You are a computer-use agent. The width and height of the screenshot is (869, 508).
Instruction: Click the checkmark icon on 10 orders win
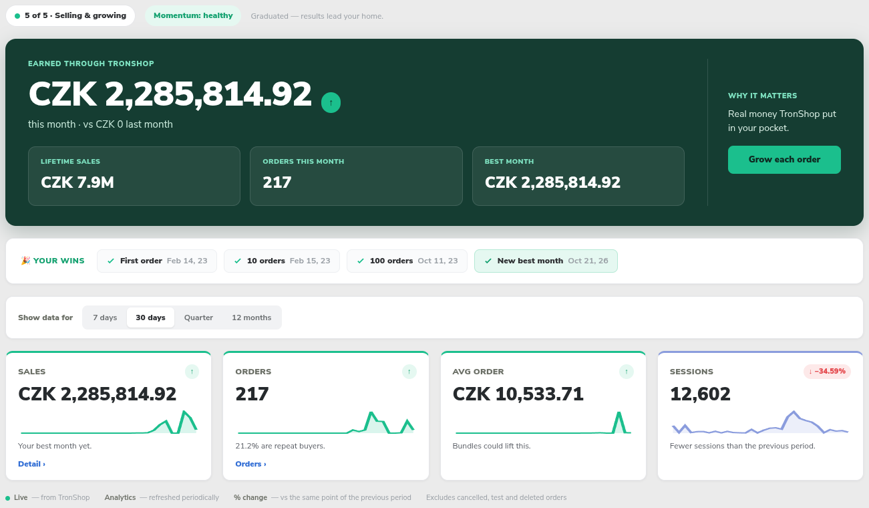[238, 261]
